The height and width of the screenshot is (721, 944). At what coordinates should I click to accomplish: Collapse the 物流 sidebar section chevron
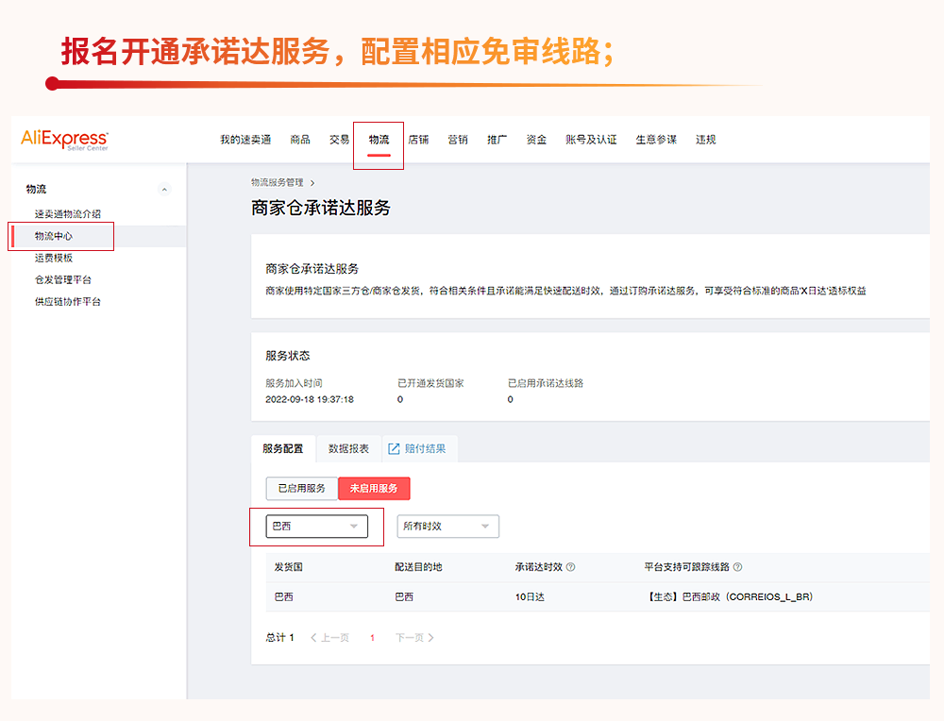tap(164, 190)
